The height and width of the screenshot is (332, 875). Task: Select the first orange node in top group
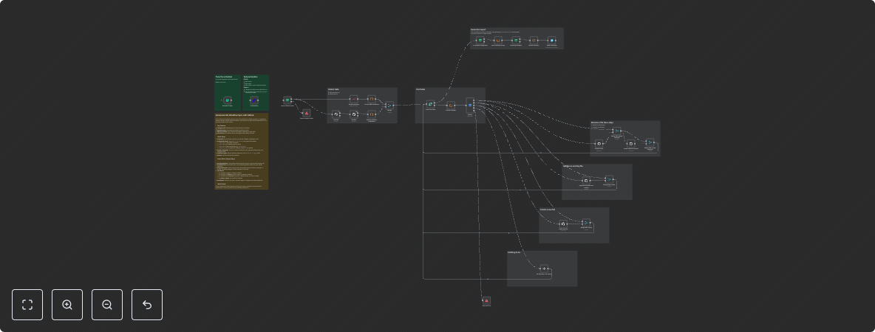(498, 41)
